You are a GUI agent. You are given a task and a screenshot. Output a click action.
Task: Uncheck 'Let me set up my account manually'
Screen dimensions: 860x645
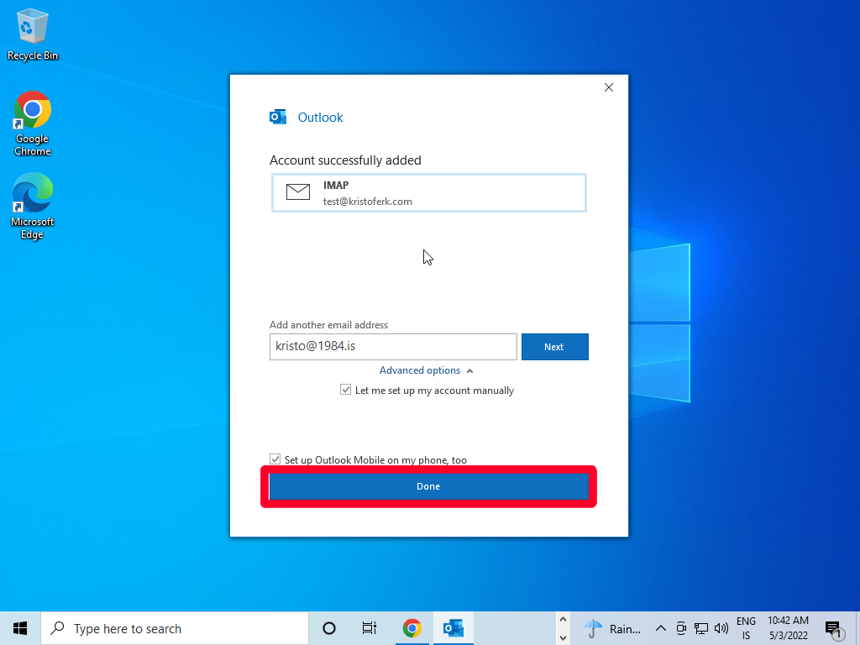[346, 391]
